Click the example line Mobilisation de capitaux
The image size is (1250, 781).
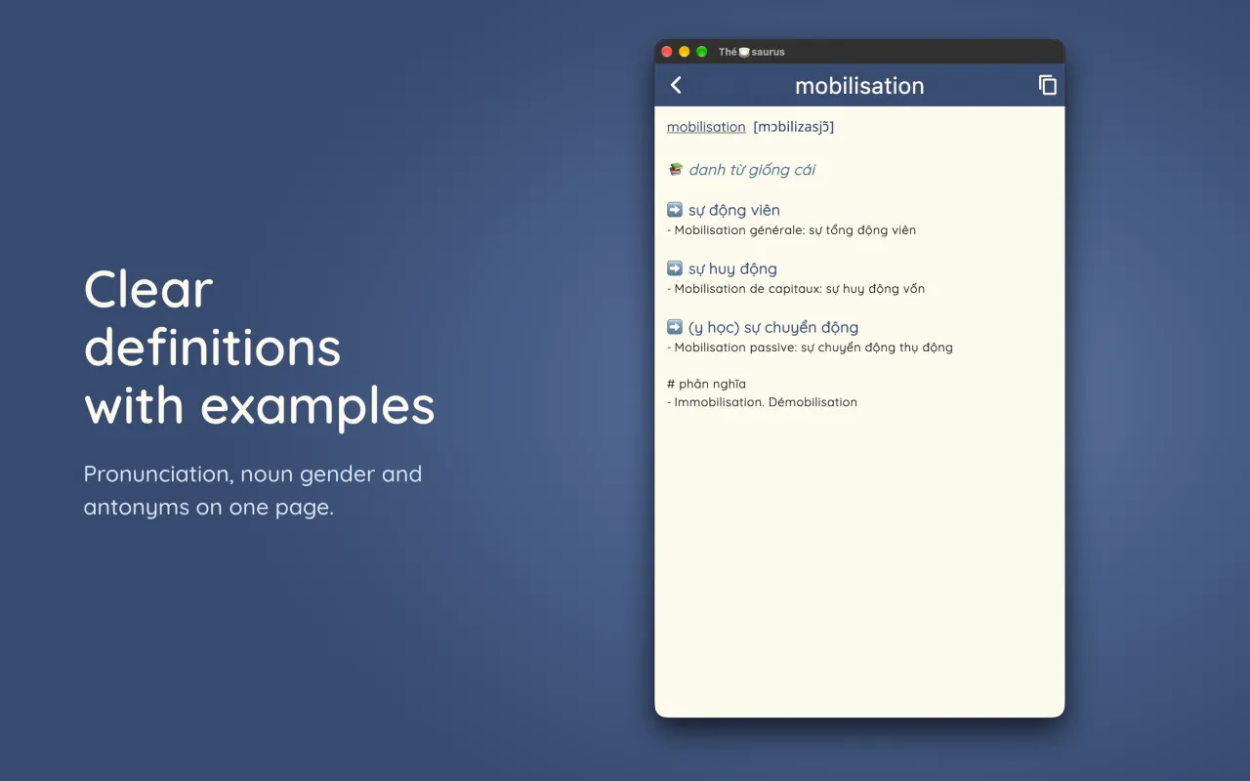(796, 289)
